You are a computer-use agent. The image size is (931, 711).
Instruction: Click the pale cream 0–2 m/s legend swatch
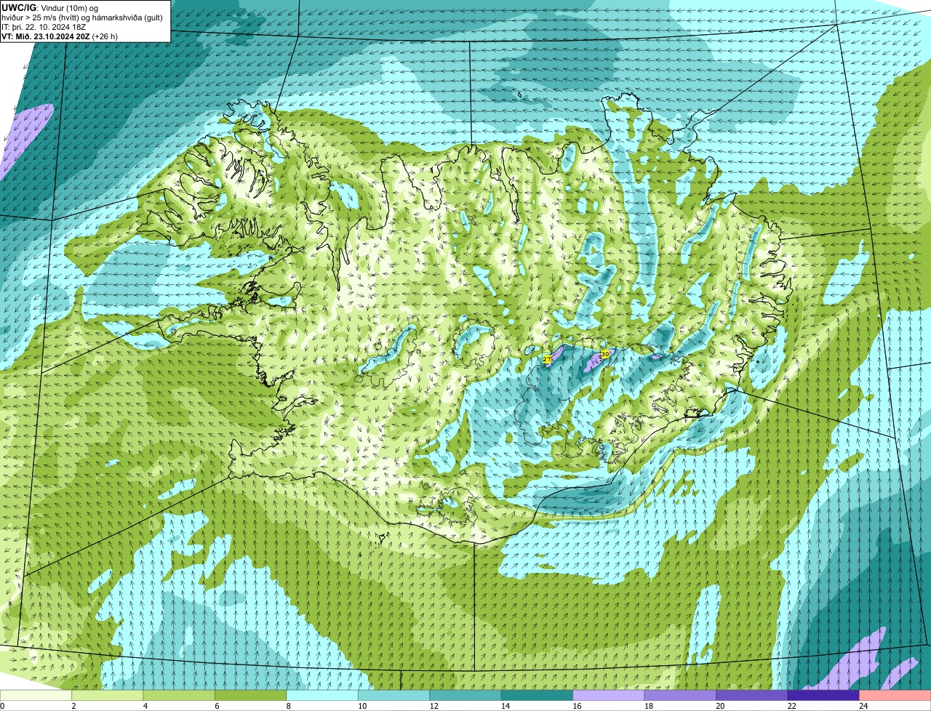tap(36, 695)
